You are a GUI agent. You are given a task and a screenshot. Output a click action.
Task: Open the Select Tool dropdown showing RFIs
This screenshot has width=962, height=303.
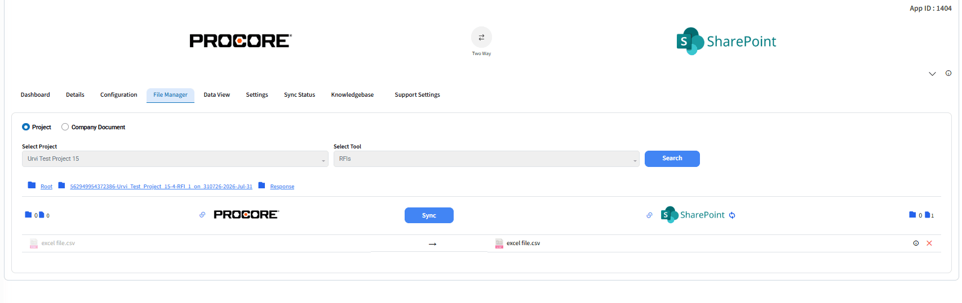pyautogui.click(x=486, y=159)
